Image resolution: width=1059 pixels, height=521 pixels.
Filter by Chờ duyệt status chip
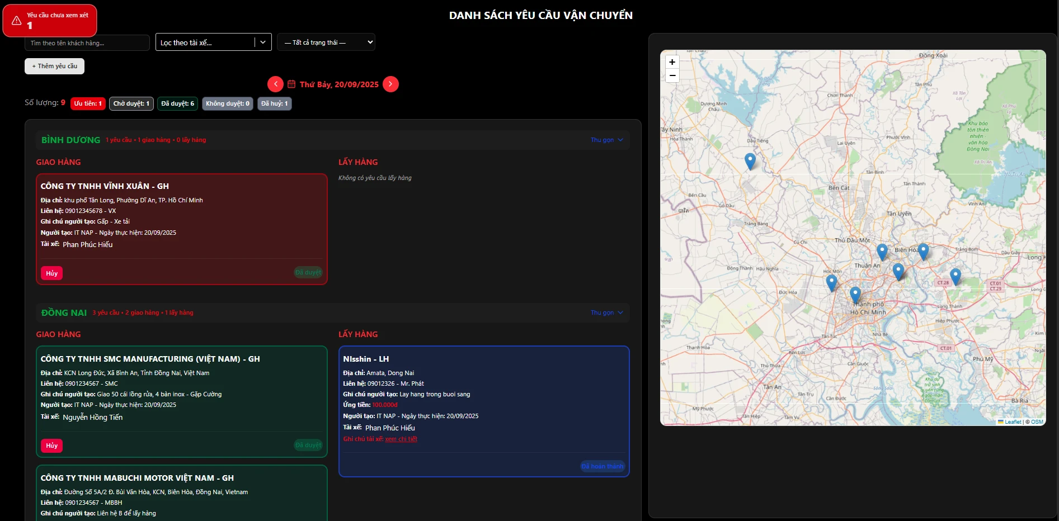(131, 103)
